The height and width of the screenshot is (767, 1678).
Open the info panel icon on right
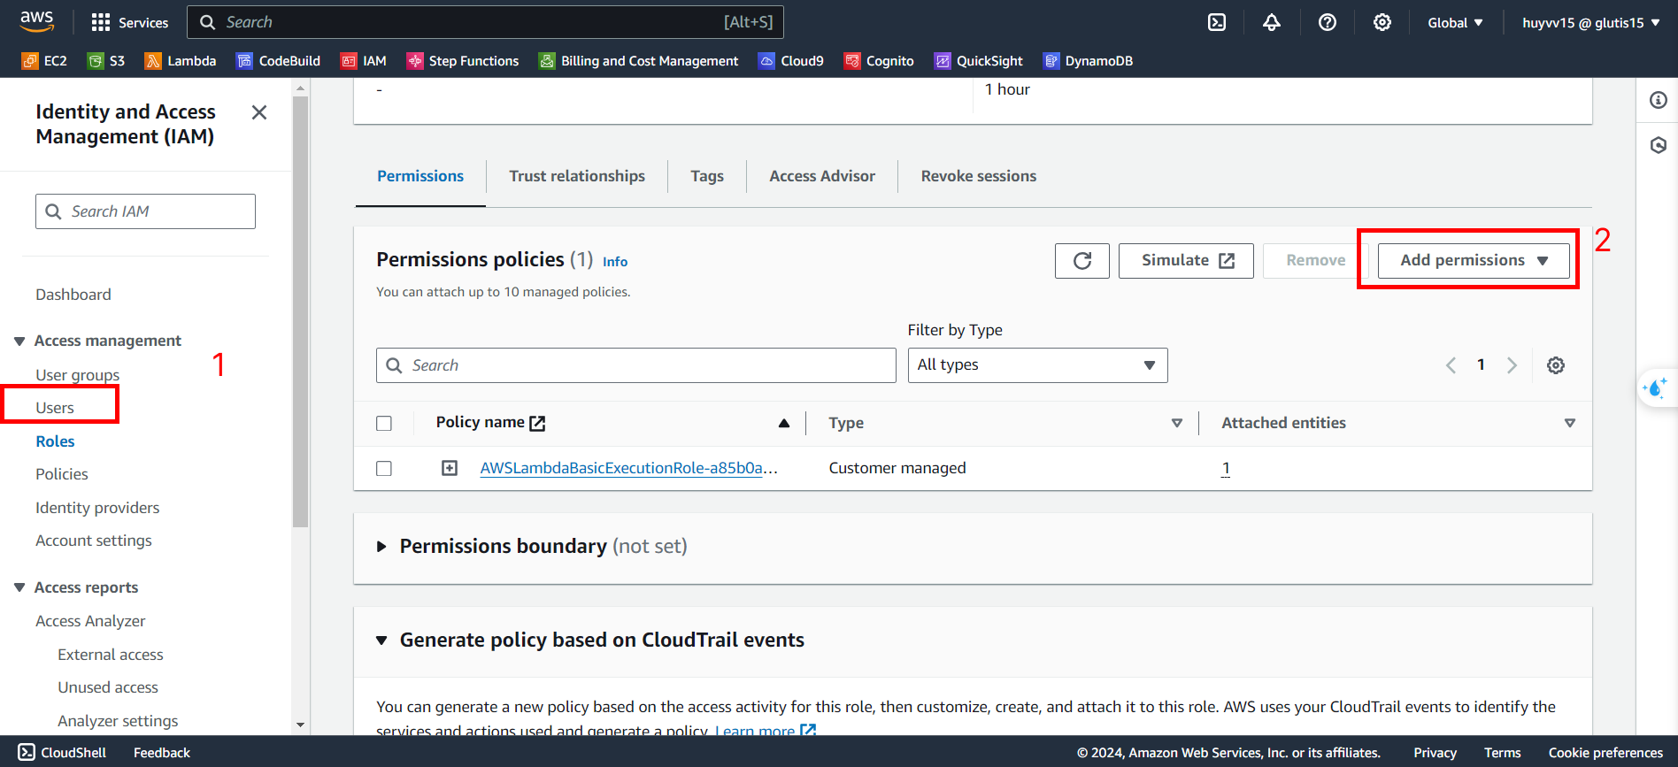[x=1658, y=100]
